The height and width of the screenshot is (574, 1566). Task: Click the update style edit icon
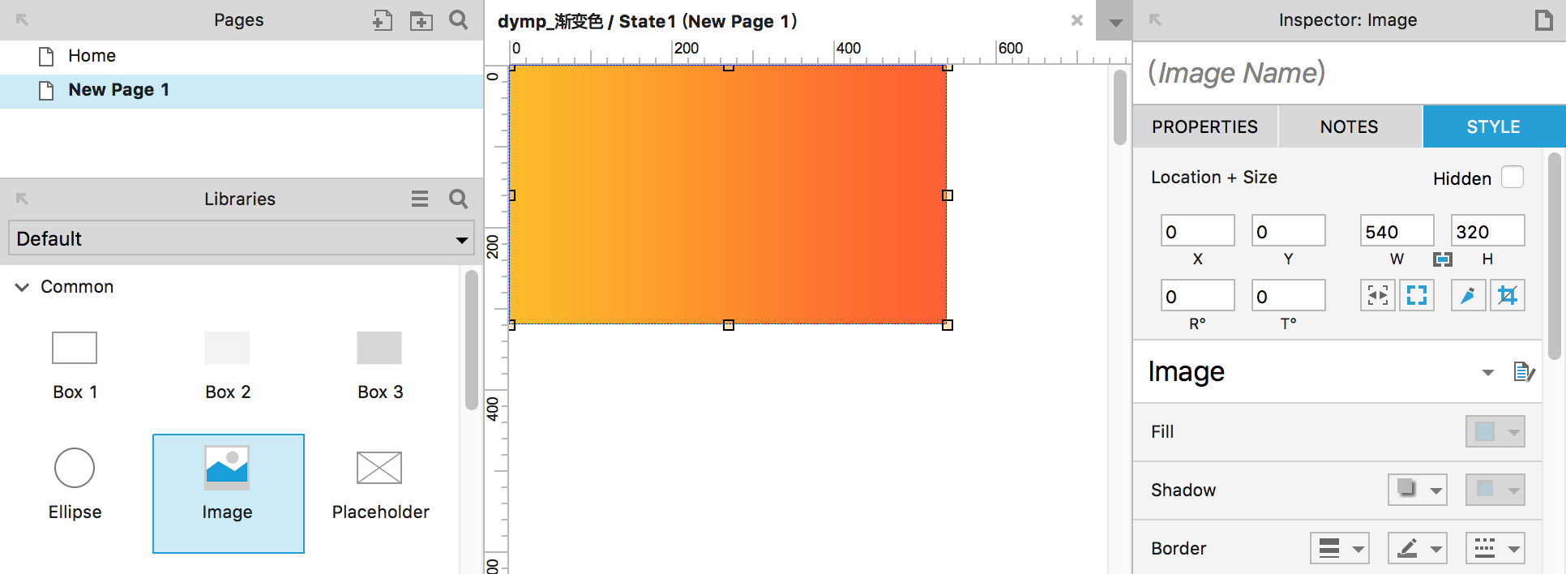(x=1525, y=372)
